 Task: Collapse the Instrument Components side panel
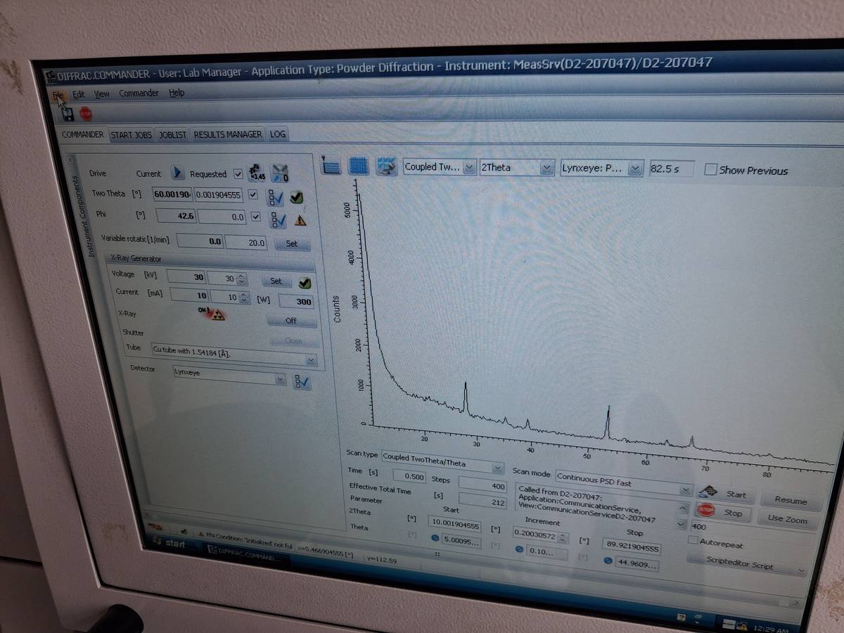(x=70, y=161)
